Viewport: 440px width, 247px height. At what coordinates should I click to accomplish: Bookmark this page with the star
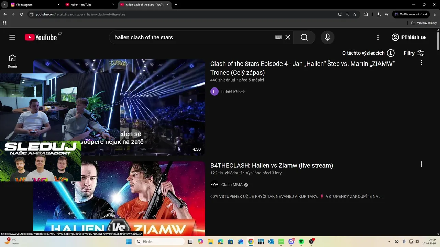click(x=355, y=14)
